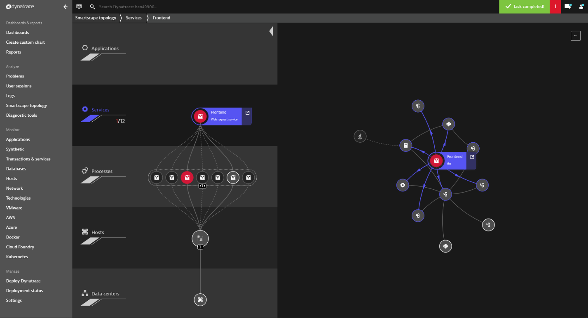Select the white-outlined Python node at bottom
The image size is (588, 318).
(x=445, y=246)
